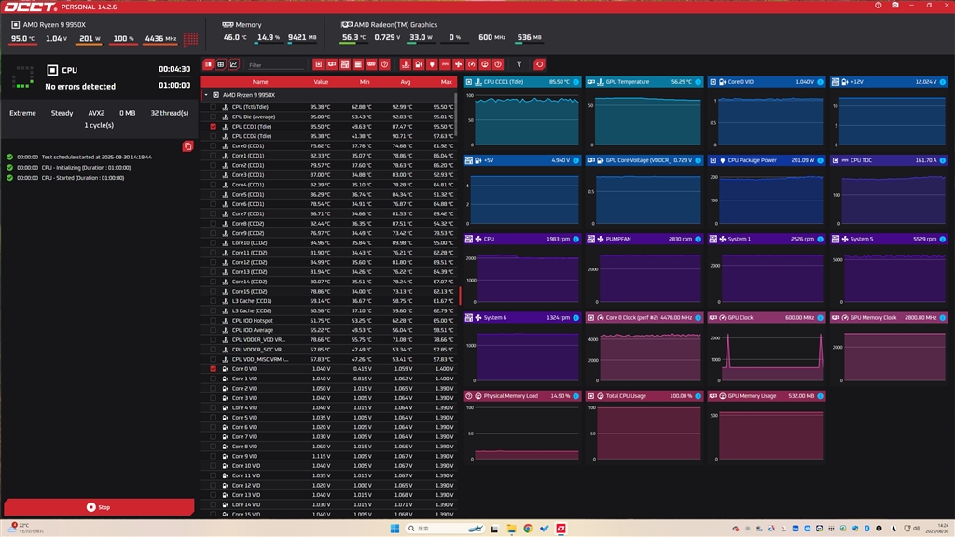Screen dimensions: 955x537
Task: Click panel icon on GPU Memory Usage graph header
Action: [x=713, y=396]
